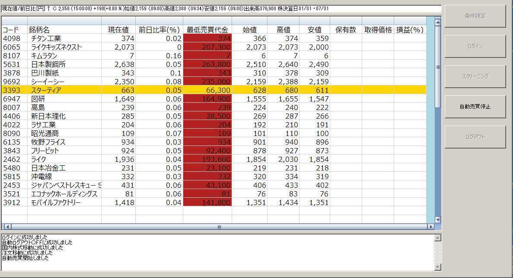Click the ログイン button
The image size is (513, 278).
click(475, 46)
